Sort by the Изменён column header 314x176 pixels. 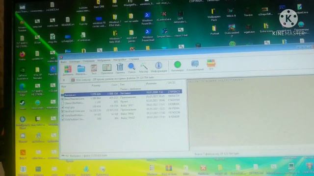coord(151,84)
